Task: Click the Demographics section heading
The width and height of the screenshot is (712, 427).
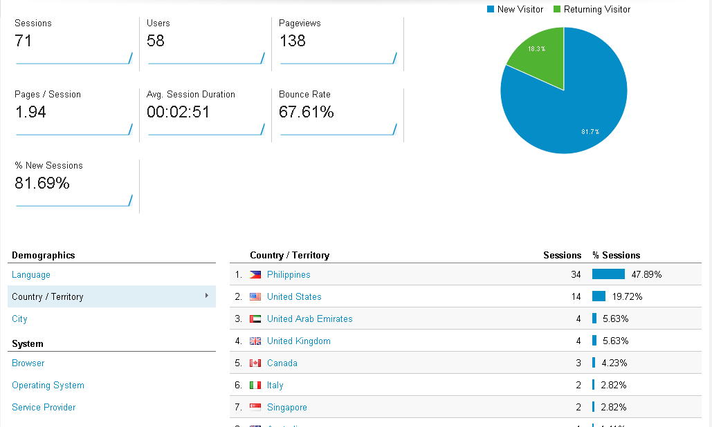Action: [x=43, y=255]
